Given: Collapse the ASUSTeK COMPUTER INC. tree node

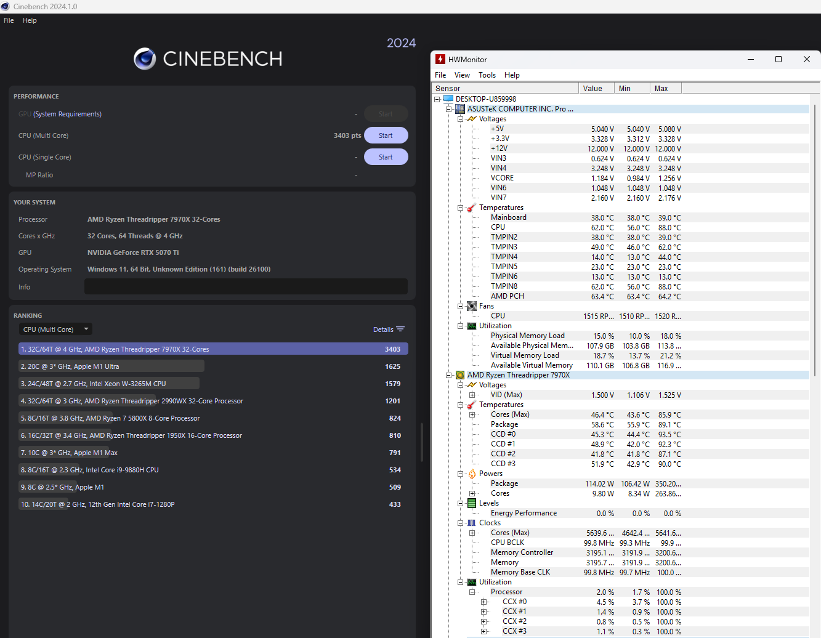Looking at the screenshot, I should 449,109.
